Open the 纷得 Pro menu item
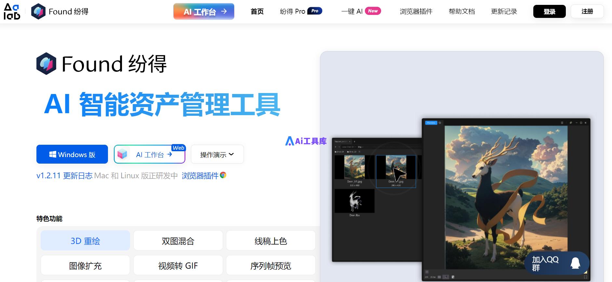Viewport: 612px width, 282px height. tap(301, 11)
